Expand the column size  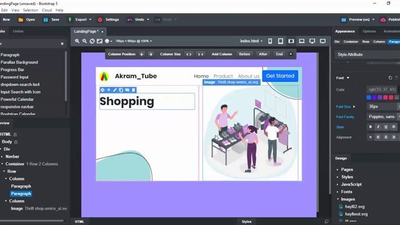point(189,54)
